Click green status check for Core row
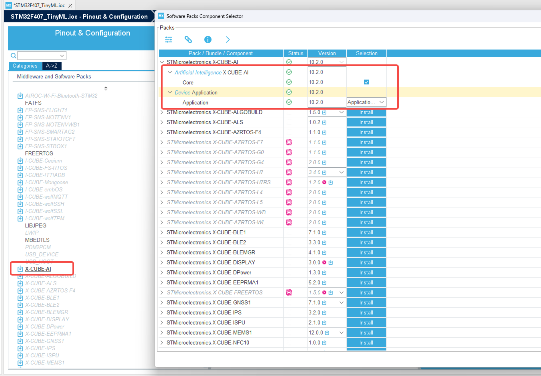The width and height of the screenshot is (541, 376). click(289, 82)
